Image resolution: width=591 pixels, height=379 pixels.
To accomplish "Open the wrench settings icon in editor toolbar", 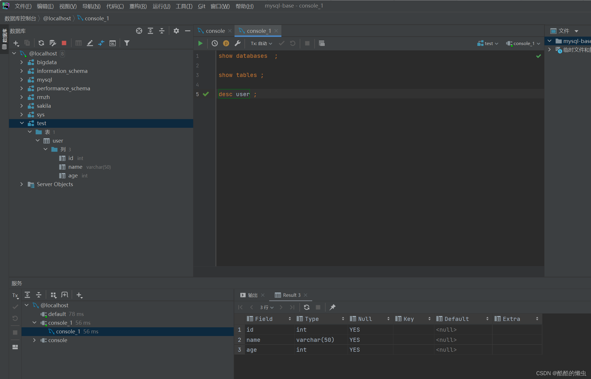I will coord(237,43).
